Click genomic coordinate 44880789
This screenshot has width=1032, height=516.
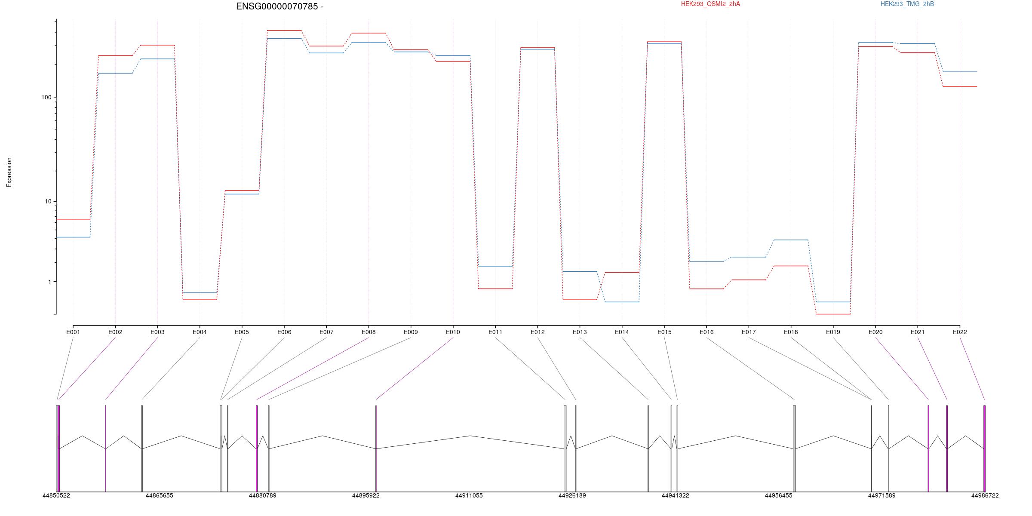click(x=262, y=495)
